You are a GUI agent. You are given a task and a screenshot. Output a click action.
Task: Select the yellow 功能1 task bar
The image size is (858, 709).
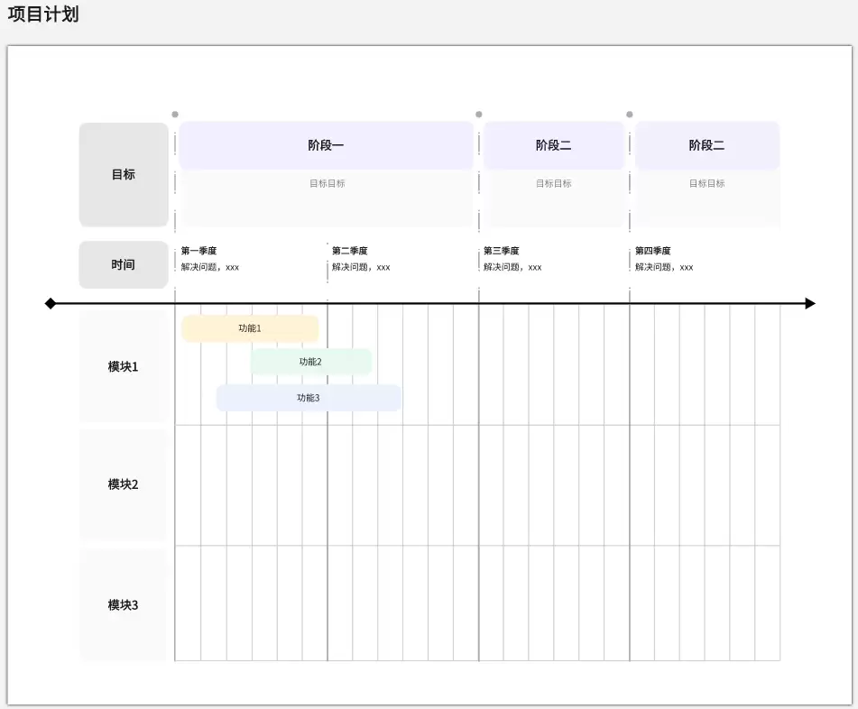coord(250,328)
